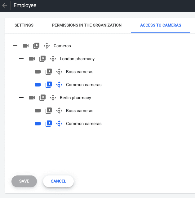
Task: Go back using the header arrow
Action: 5,6
